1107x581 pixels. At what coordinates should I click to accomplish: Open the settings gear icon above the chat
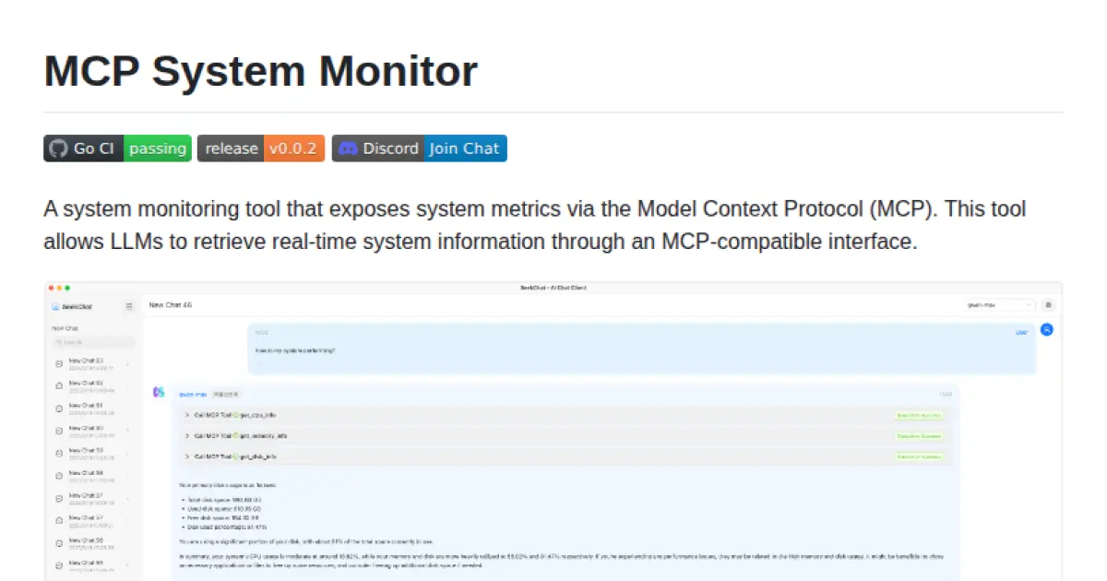click(x=1050, y=304)
